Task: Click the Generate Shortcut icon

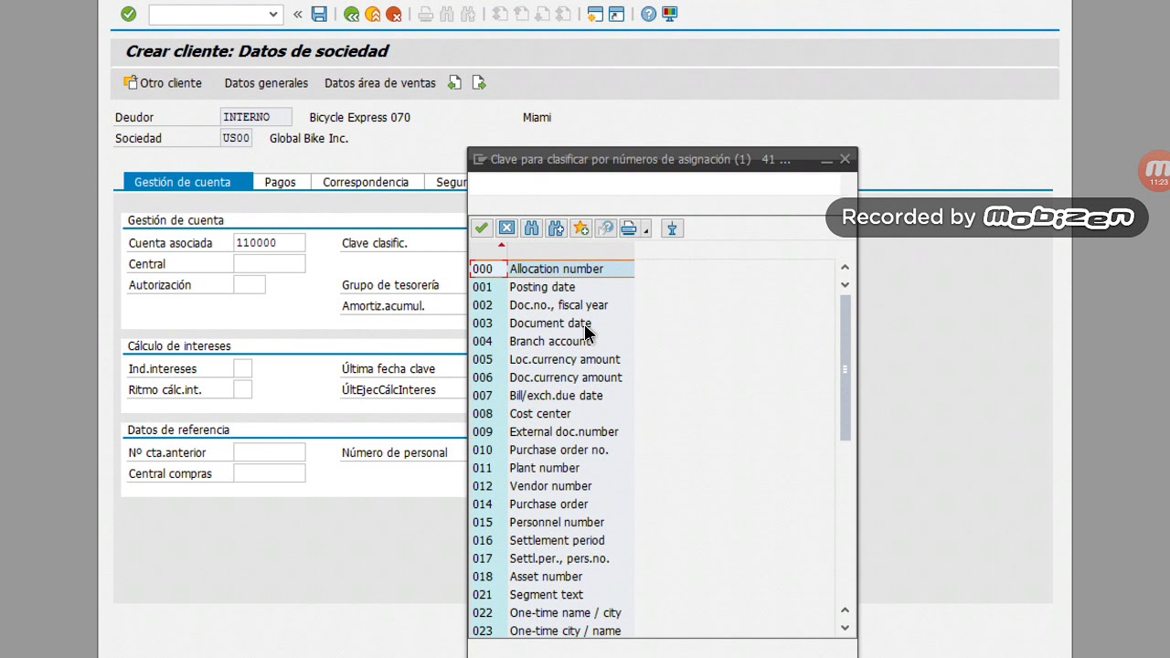Action: 616,14
